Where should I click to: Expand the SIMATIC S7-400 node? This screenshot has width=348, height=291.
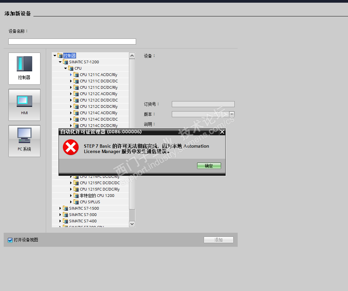(60, 221)
